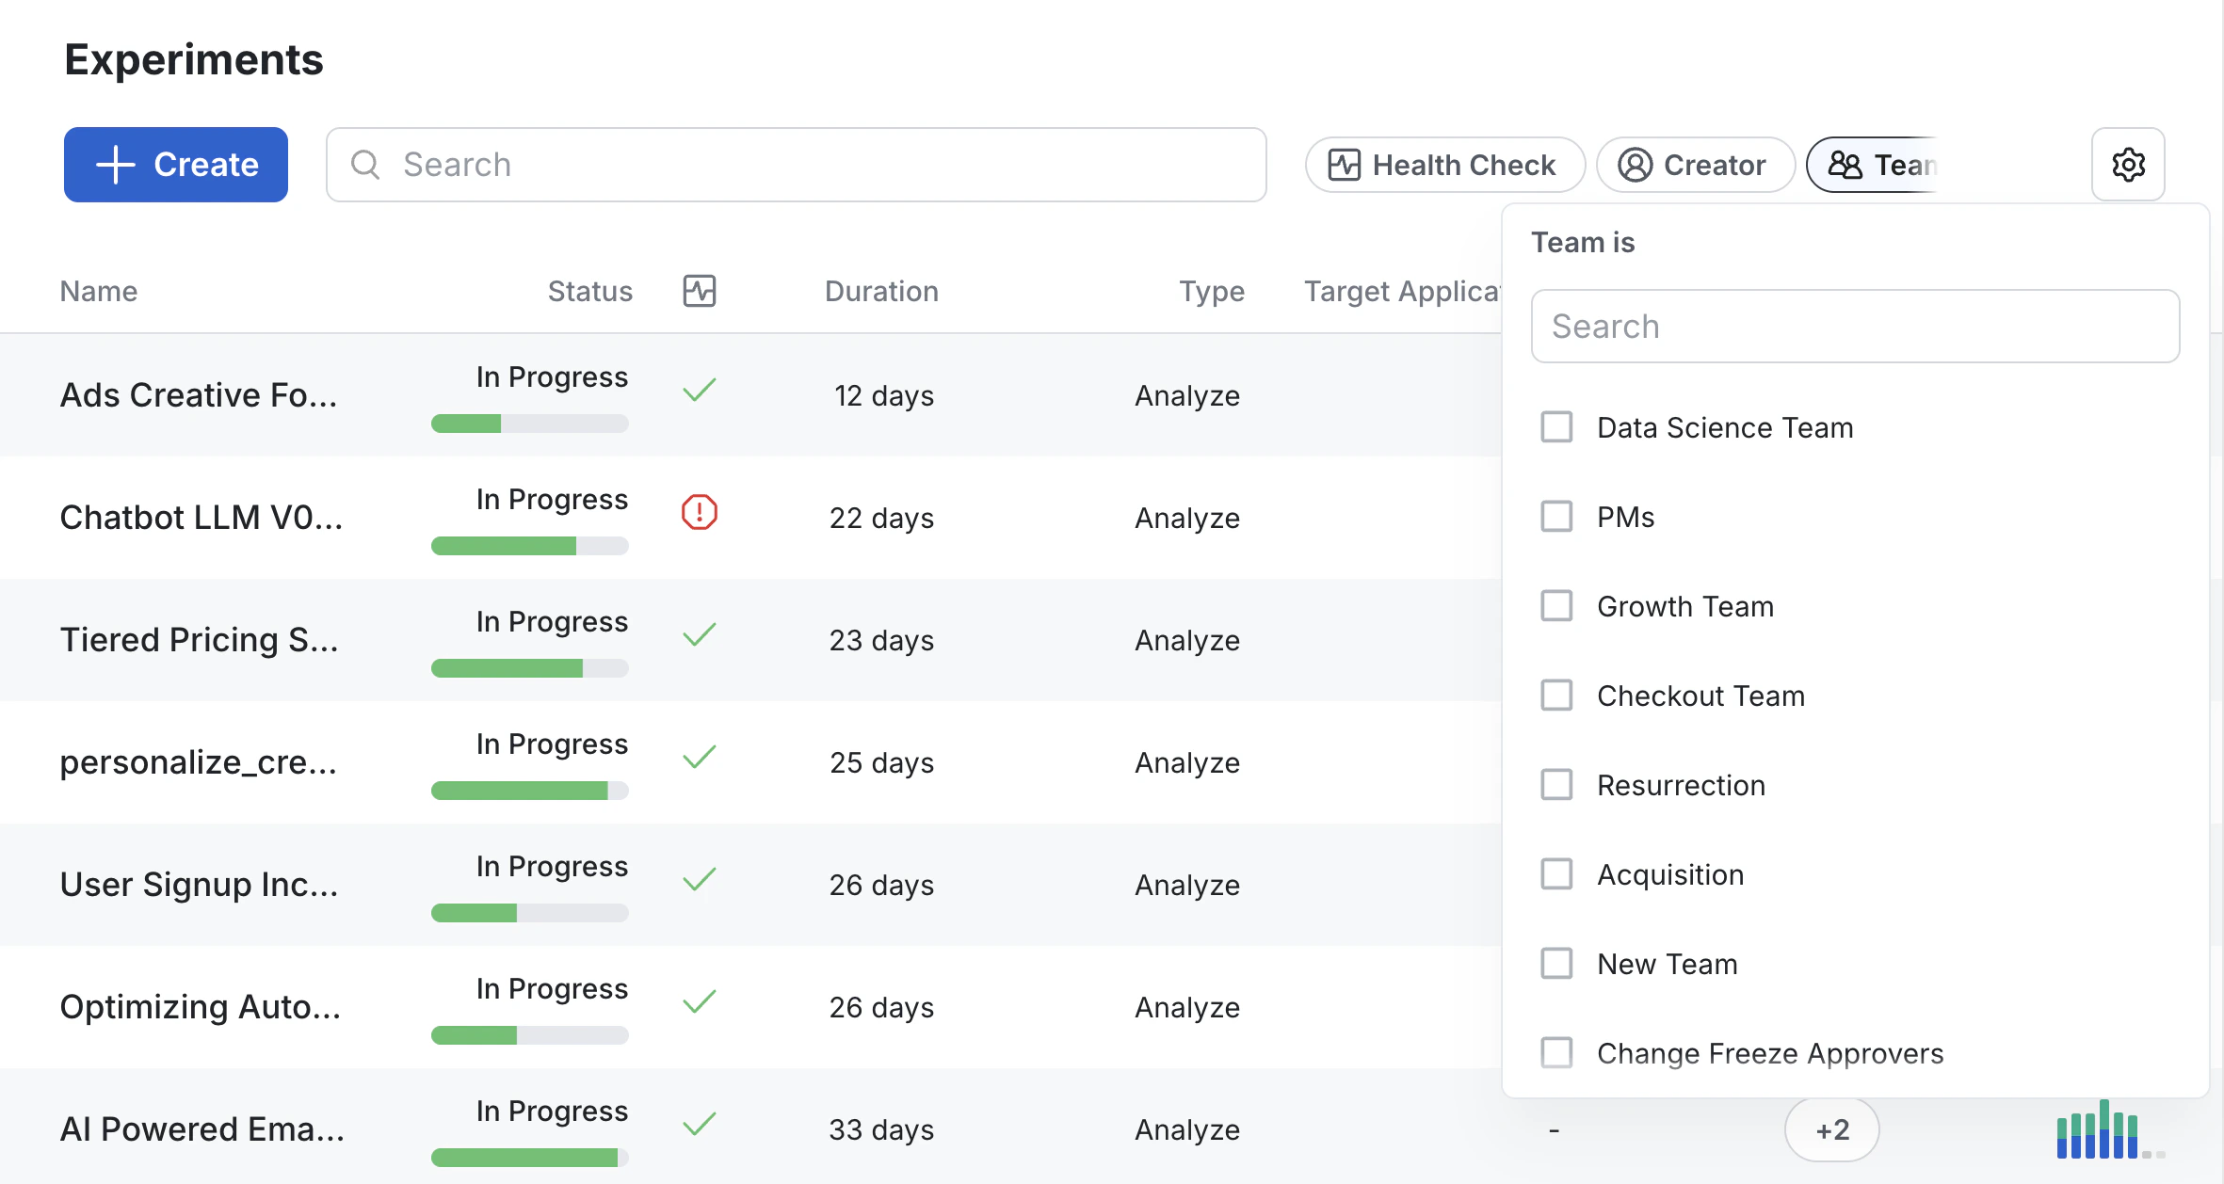
Task: Enable the Growth Team filter checkbox
Action: point(1556,606)
